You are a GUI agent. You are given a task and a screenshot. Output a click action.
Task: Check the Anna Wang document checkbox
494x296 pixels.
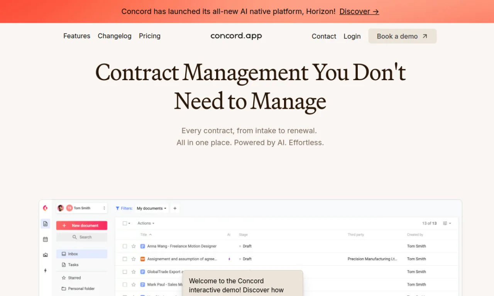tap(125, 246)
